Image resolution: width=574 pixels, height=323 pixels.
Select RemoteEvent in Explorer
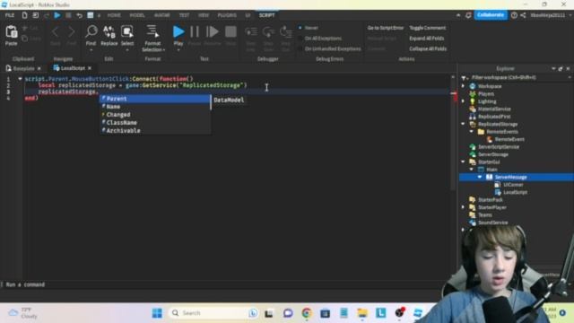(x=509, y=139)
